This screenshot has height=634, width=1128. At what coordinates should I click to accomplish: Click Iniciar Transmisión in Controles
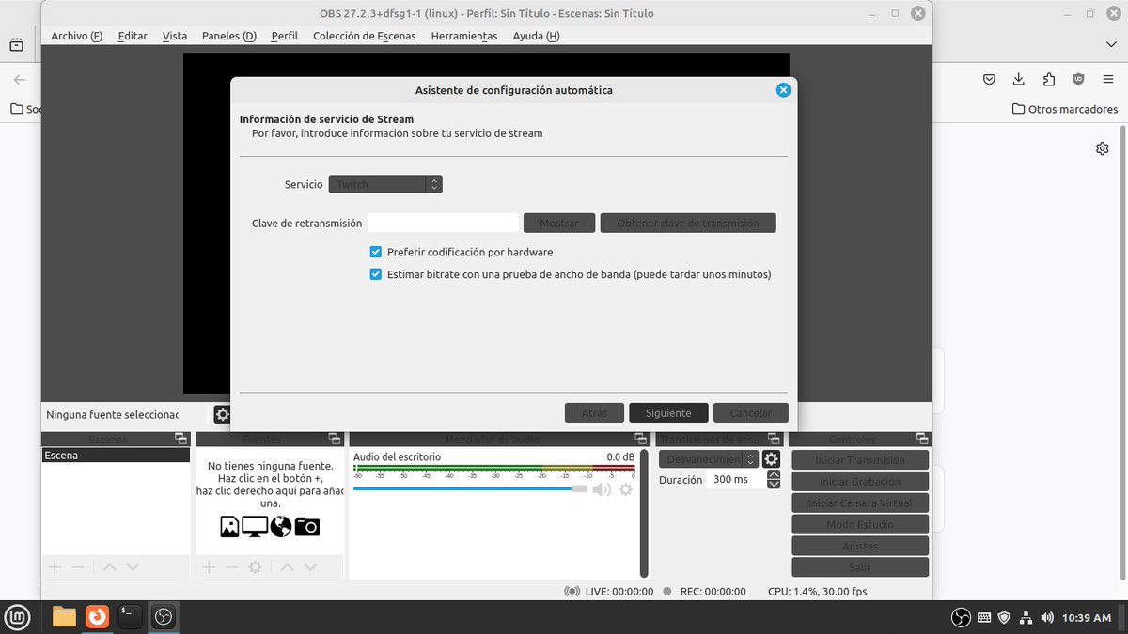click(x=860, y=460)
